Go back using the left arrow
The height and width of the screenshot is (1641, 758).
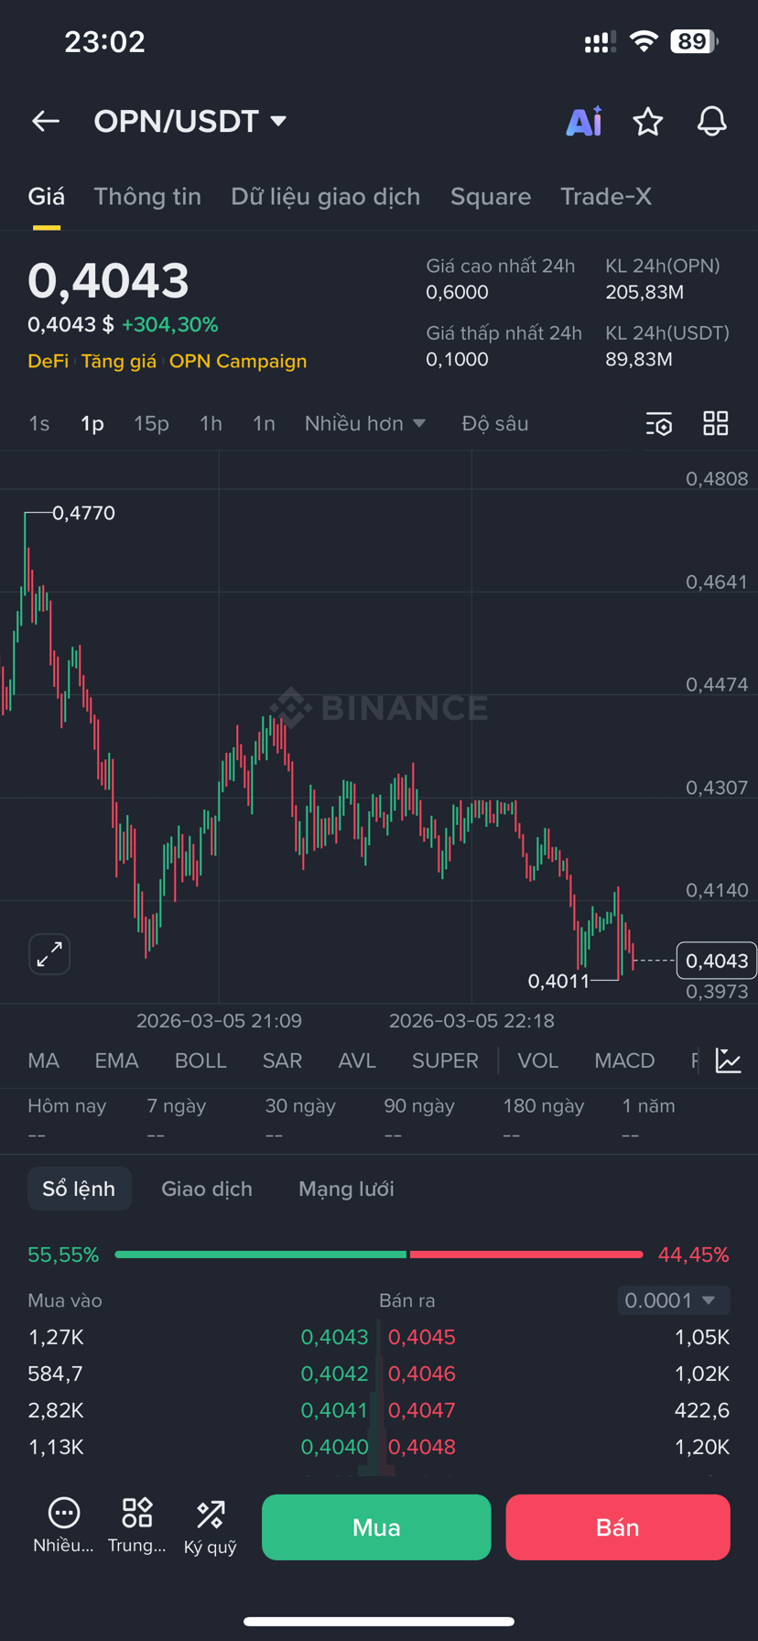point(46,121)
